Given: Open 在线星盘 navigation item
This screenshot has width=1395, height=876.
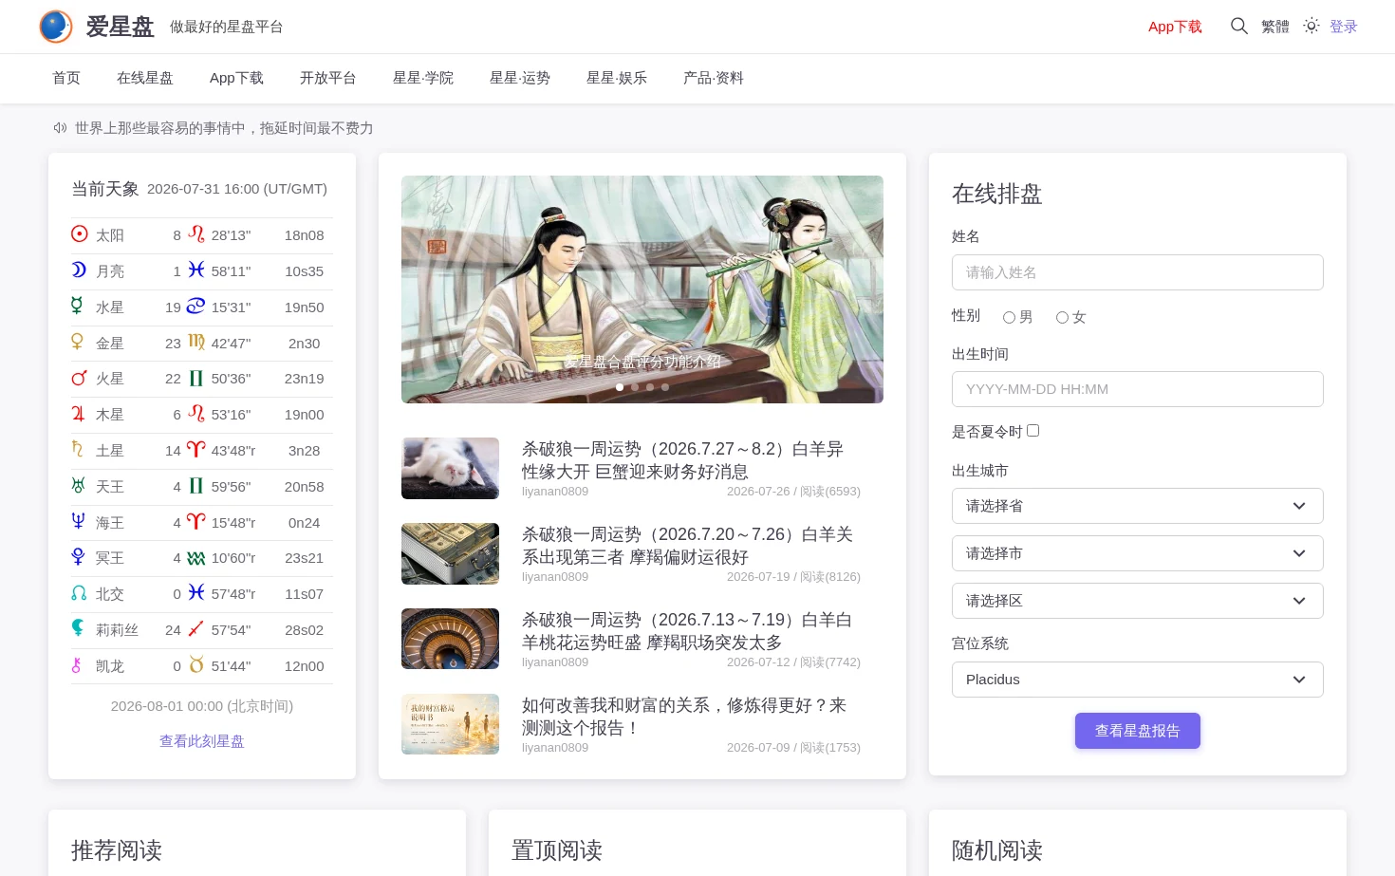Looking at the screenshot, I should [x=145, y=78].
